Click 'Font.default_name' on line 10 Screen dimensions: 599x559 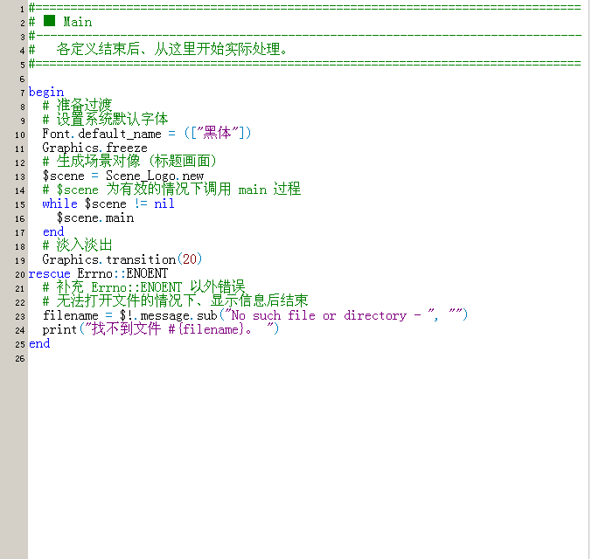(101, 134)
